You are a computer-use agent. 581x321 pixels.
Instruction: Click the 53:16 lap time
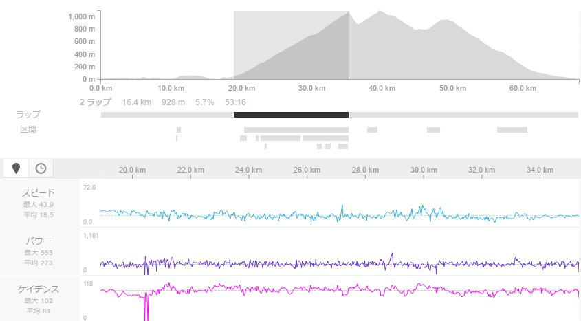[235, 102]
